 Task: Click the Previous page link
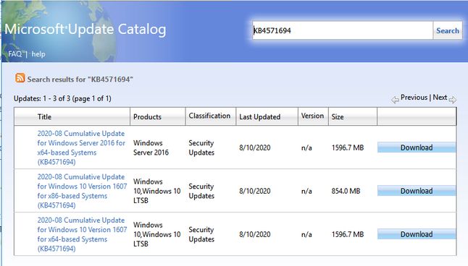pyautogui.click(x=414, y=98)
